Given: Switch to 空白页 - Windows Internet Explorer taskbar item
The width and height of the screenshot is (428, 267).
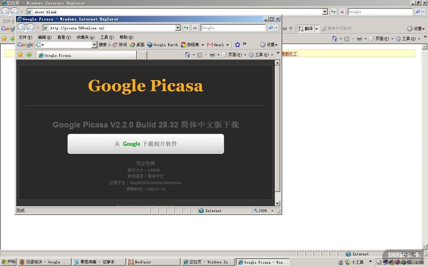Looking at the screenshot, I should pos(208,262).
